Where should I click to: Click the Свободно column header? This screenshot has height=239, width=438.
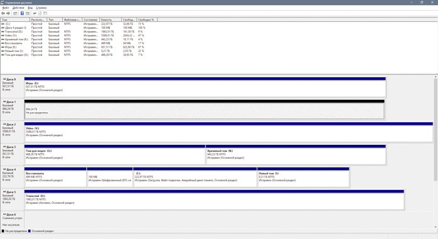point(130,20)
